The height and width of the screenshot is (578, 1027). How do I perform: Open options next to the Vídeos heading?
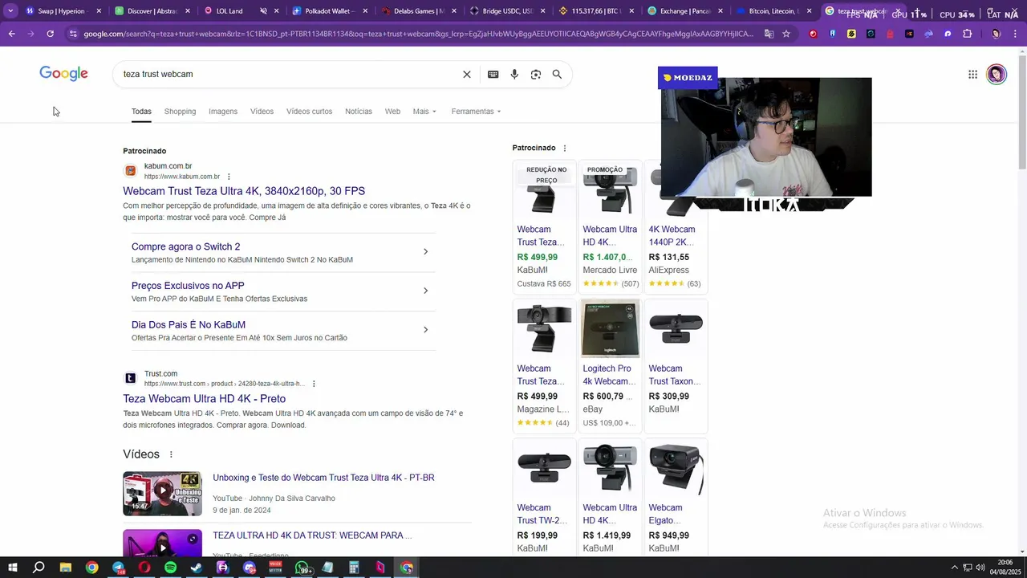click(x=171, y=454)
